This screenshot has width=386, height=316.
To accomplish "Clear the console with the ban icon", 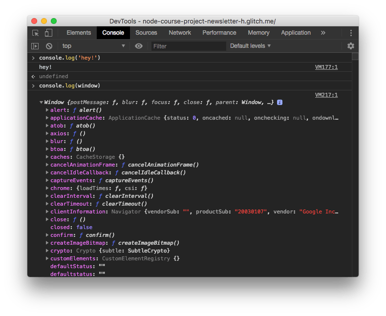I will (x=49, y=46).
